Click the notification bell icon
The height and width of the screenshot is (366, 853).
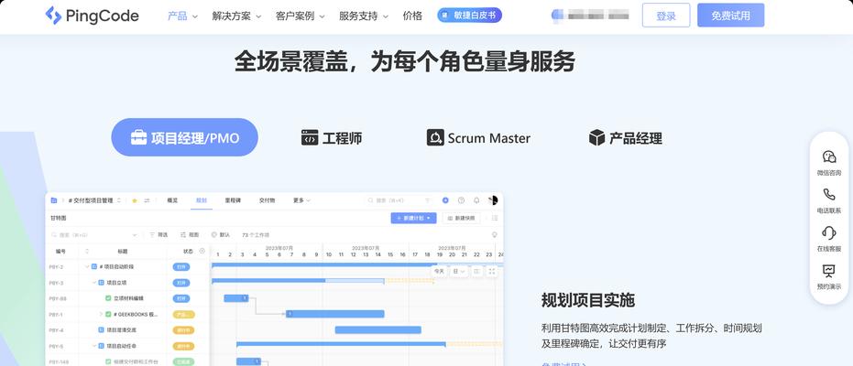(x=476, y=200)
